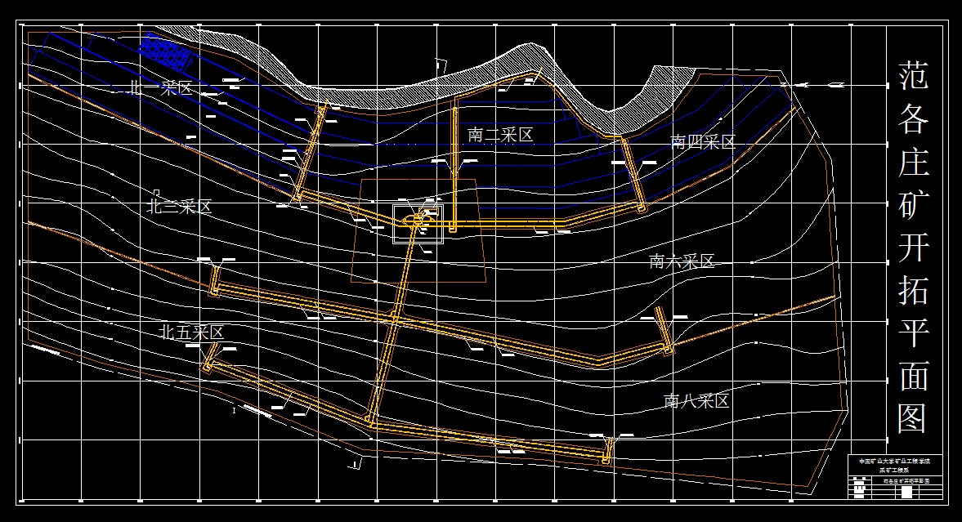Select the 北一采区 label
Viewport: 962px width, 522px height.
point(161,87)
